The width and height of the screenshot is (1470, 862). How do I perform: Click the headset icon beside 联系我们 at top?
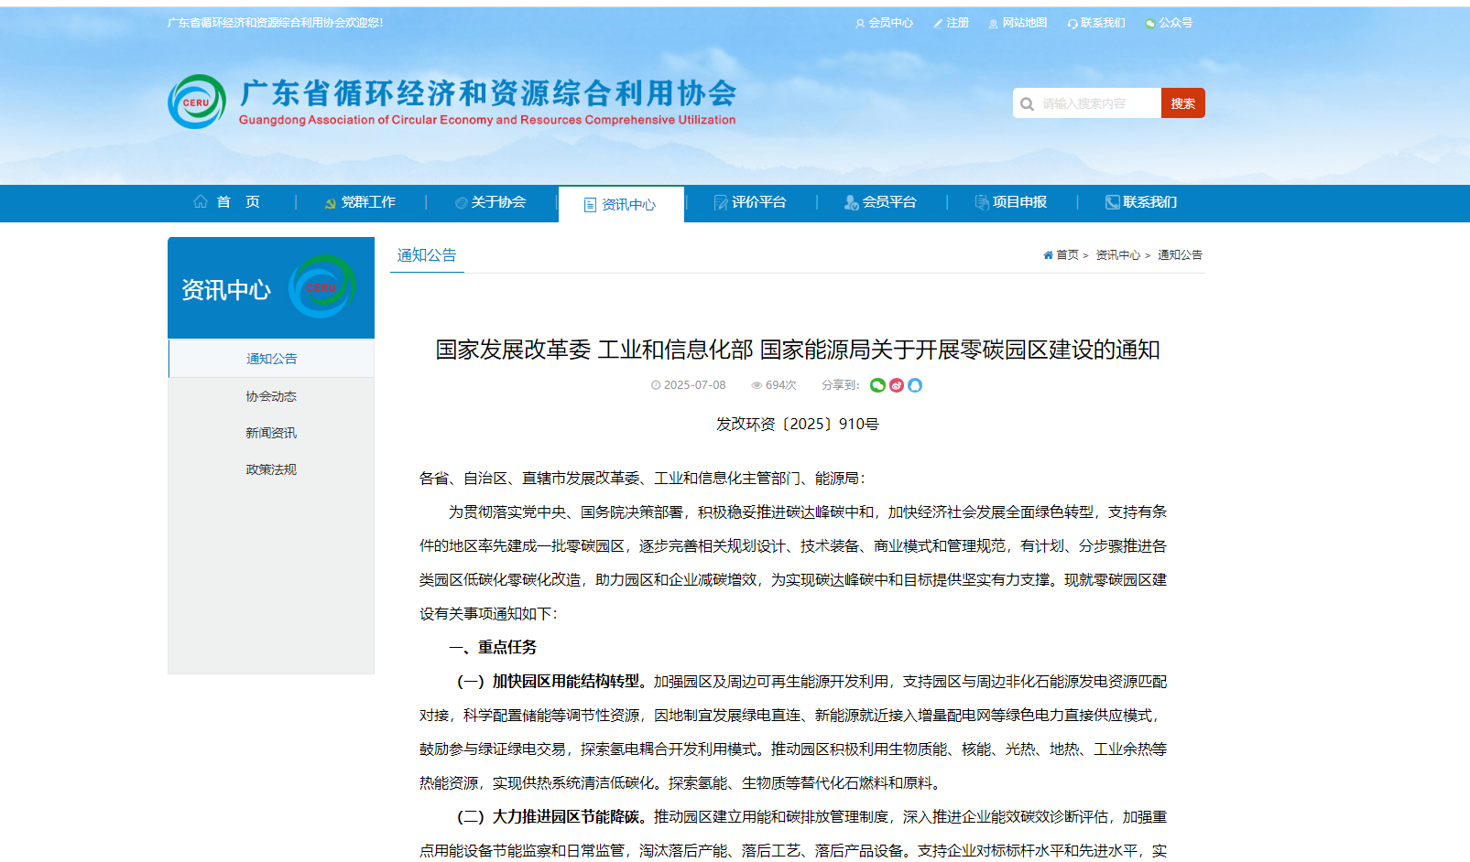pyautogui.click(x=1073, y=23)
